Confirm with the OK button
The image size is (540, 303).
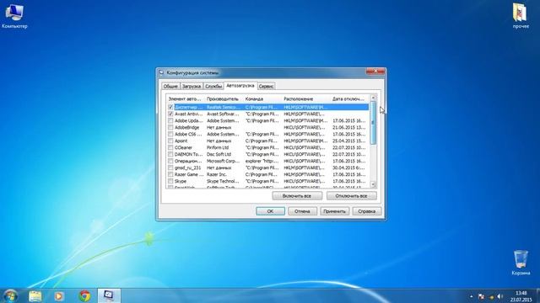coord(270,211)
